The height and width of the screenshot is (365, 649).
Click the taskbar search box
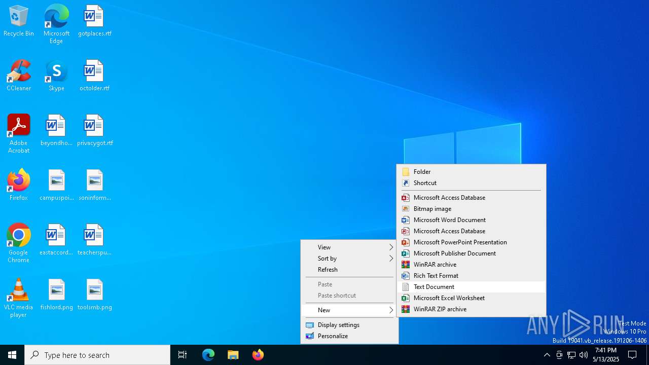coord(97,355)
